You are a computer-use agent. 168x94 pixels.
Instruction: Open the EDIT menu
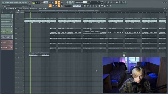coord(6,2)
